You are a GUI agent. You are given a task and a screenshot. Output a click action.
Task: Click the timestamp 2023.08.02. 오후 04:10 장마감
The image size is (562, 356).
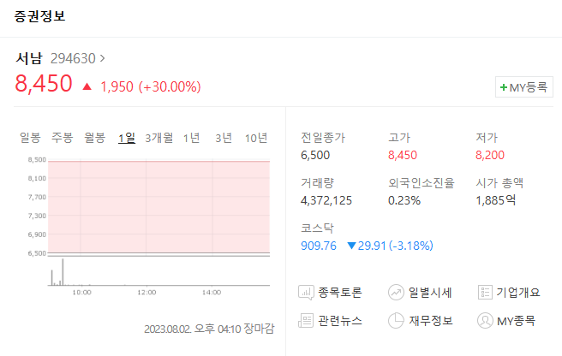tap(209, 329)
